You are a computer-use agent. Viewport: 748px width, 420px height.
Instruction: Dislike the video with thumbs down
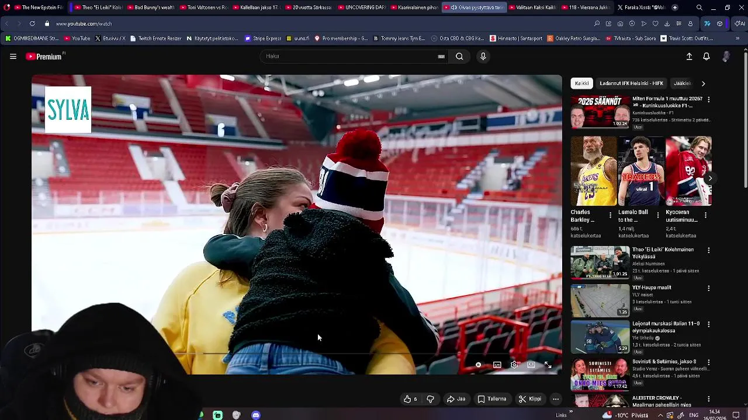[430, 399]
